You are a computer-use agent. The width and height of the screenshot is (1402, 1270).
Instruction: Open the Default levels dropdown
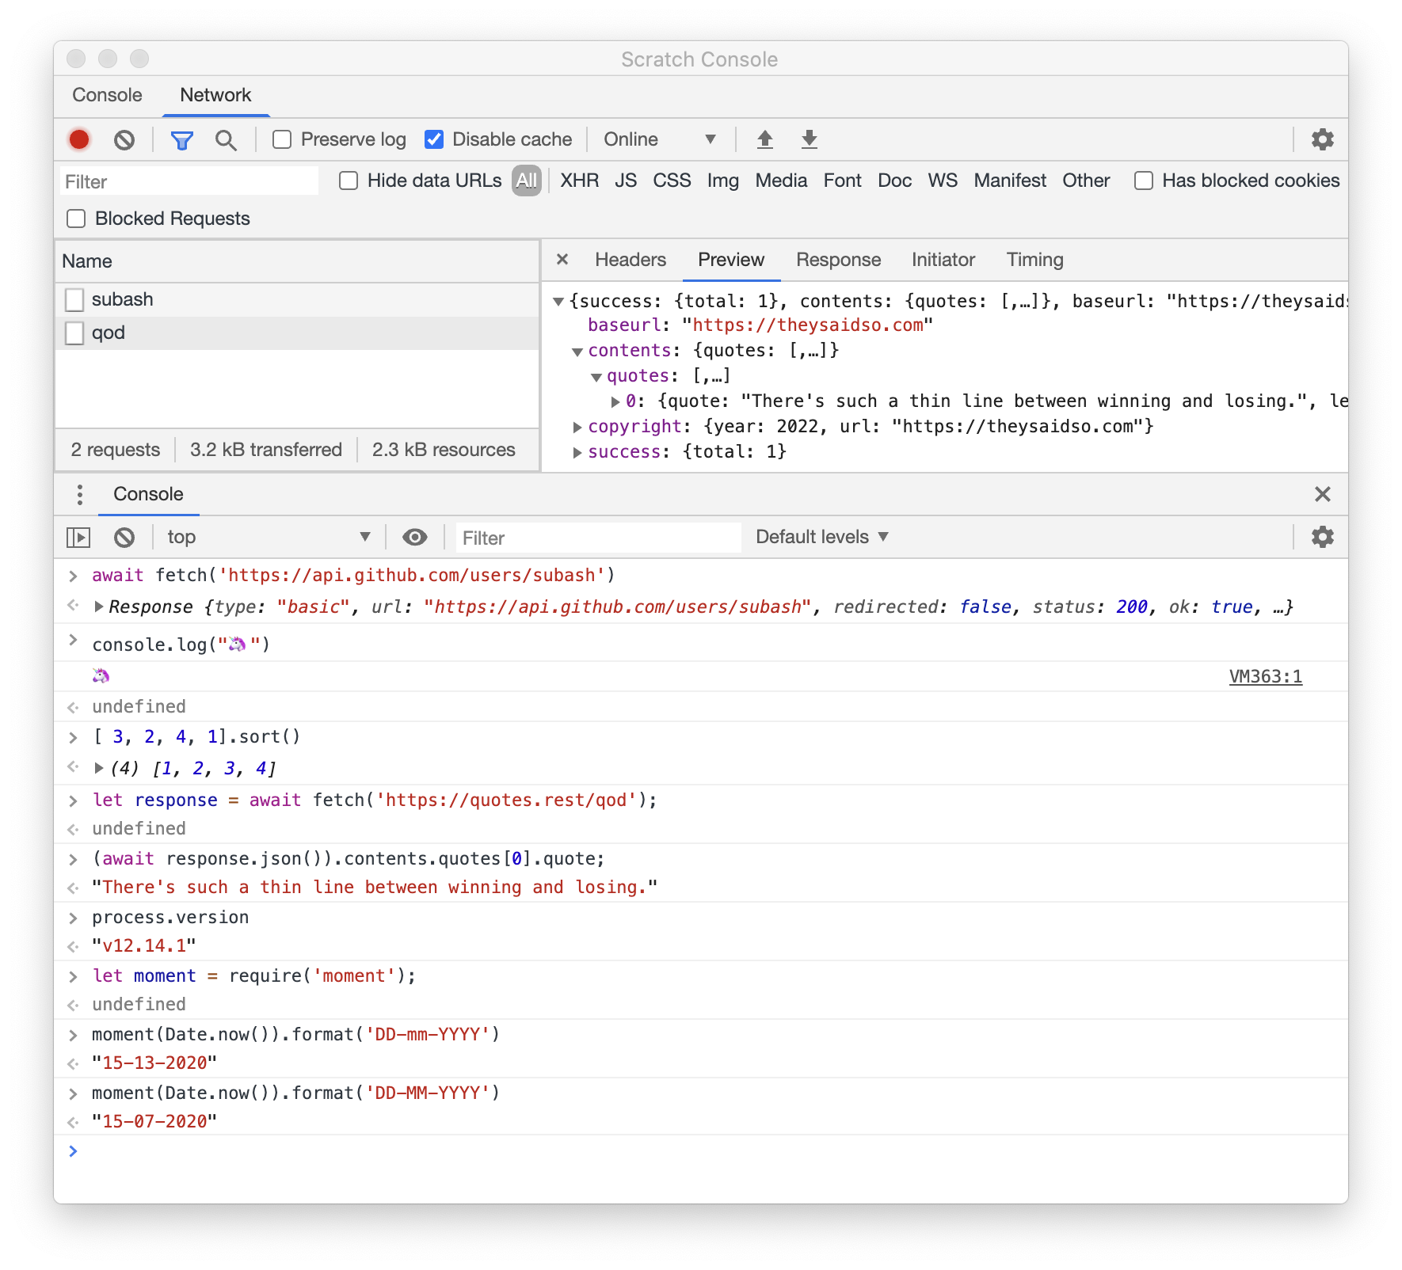pos(820,537)
